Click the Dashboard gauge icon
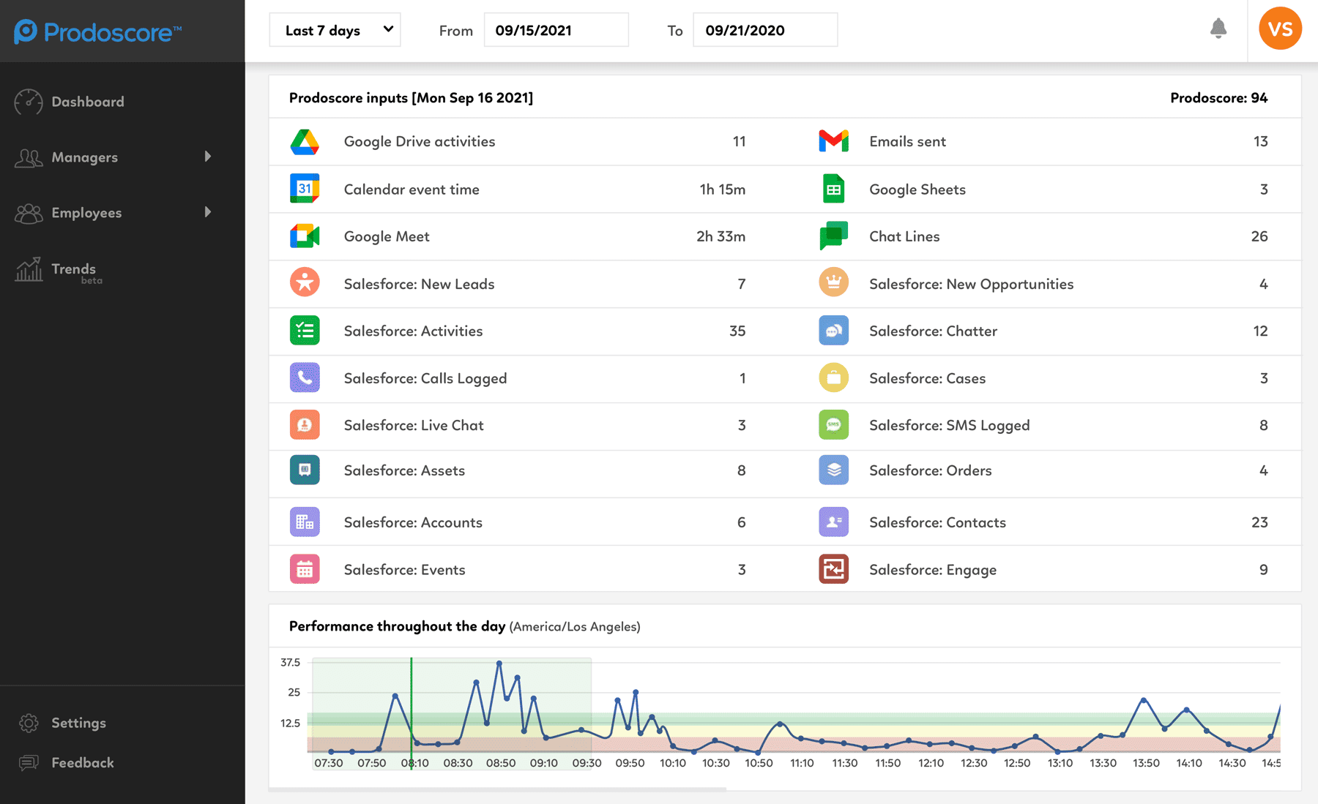 click(x=29, y=102)
